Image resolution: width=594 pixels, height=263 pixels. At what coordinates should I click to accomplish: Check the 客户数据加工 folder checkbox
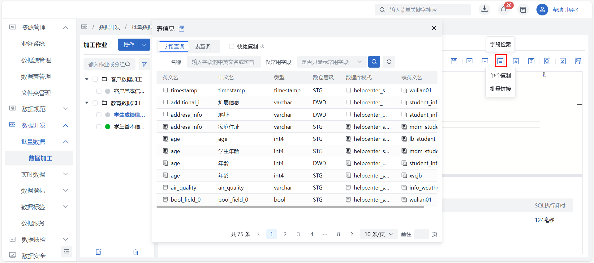pyautogui.click(x=95, y=79)
